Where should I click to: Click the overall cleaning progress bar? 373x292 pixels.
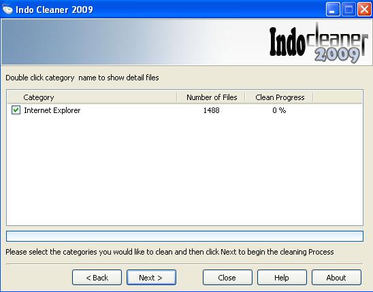[x=184, y=236]
